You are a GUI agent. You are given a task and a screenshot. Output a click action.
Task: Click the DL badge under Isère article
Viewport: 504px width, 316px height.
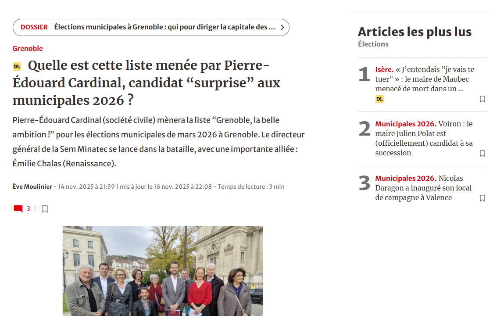379,99
